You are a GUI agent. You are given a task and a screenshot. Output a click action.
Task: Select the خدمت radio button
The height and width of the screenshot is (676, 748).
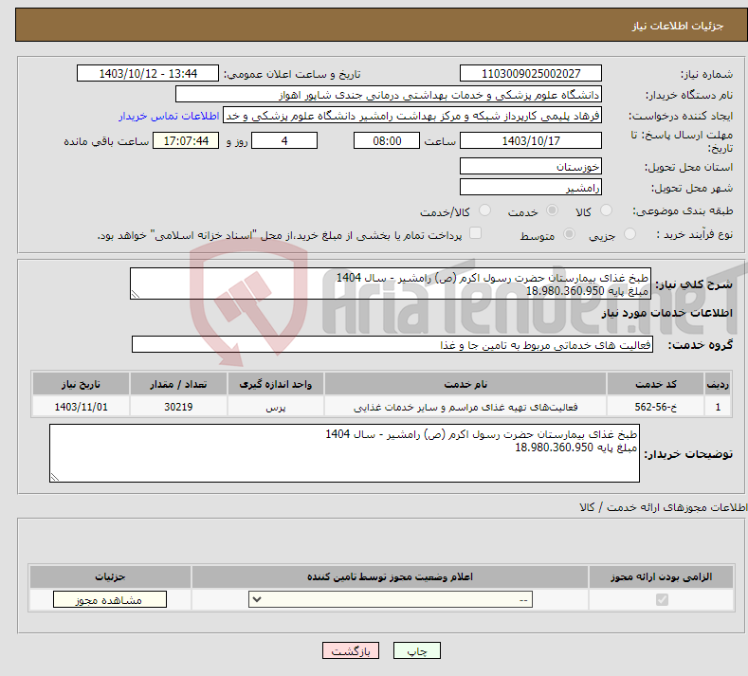[x=552, y=210]
